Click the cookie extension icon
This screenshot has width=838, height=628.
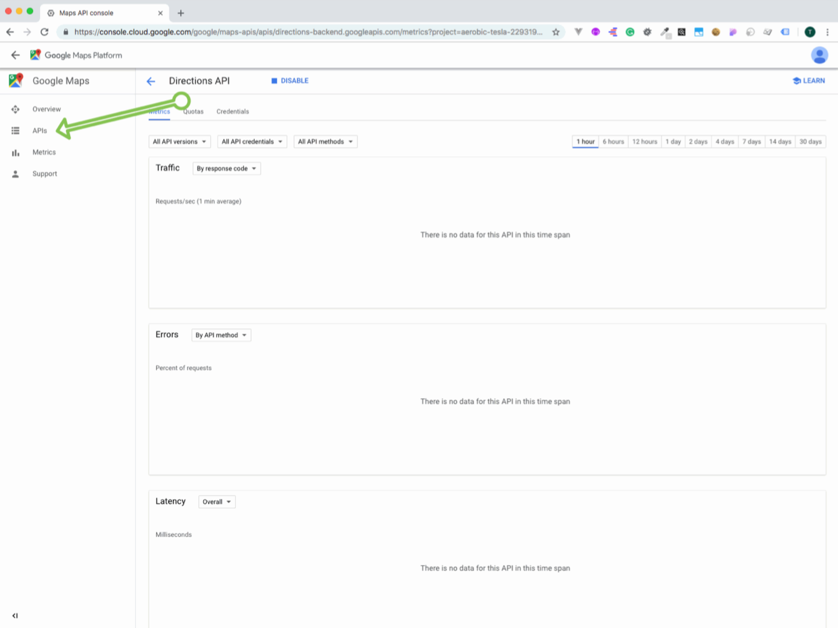(x=716, y=32)
